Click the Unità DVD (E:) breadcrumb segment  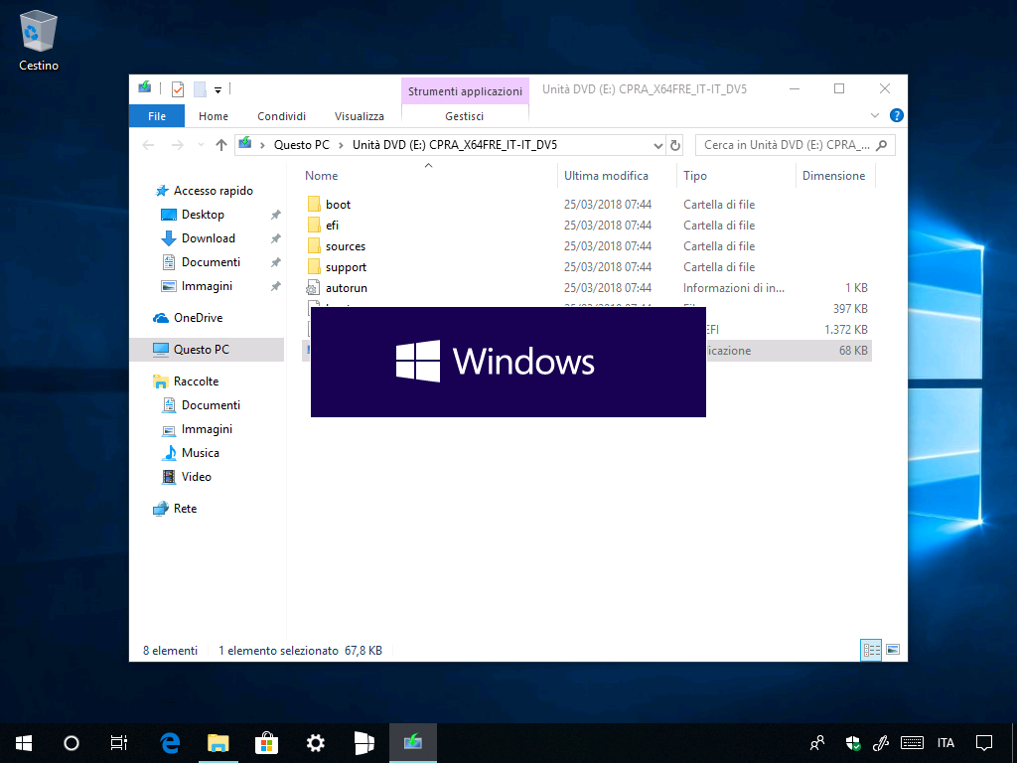click(455, 145)
